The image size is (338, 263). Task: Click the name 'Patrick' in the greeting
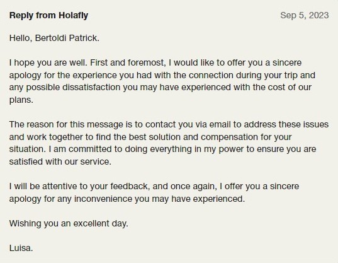coord(84,38)
